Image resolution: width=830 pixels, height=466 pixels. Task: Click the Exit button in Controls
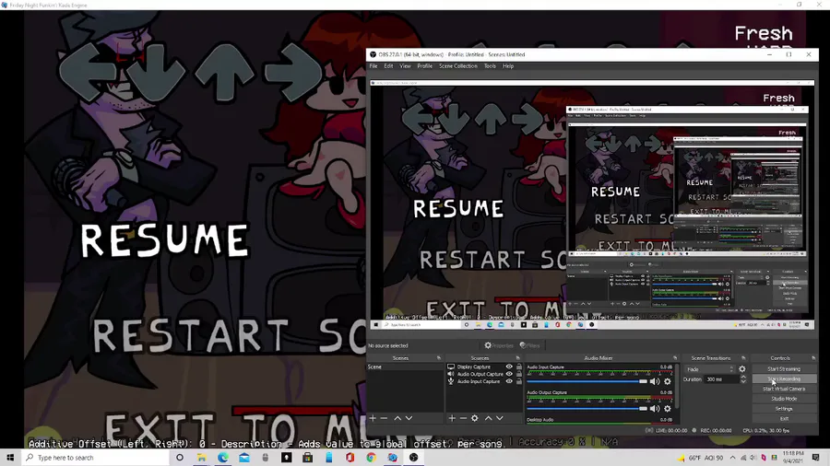coord(784,419)
